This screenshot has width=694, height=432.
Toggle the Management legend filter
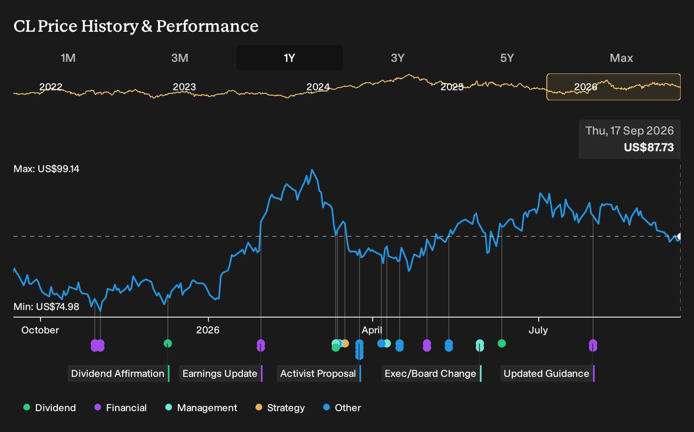[201, 408]
